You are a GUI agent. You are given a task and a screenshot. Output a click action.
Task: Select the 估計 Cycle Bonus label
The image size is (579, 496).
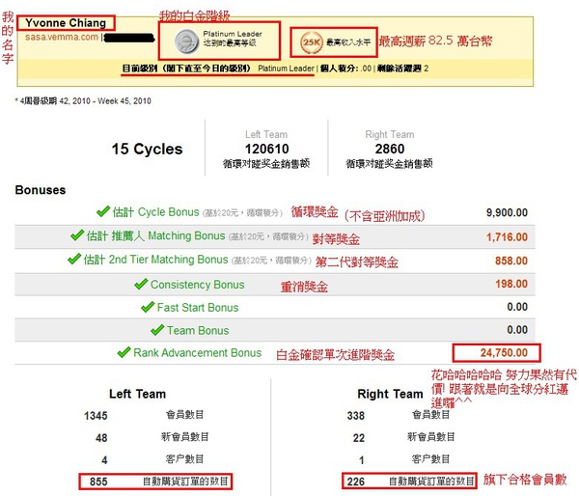[x=155, y=212]
